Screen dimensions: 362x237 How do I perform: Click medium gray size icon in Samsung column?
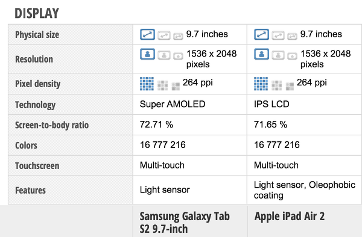[x=164, y=35]
